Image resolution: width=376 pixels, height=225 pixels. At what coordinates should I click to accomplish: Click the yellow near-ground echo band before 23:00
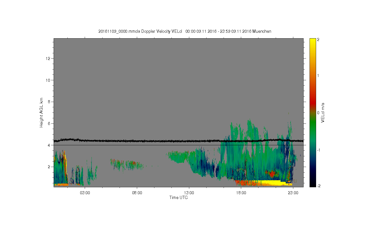point(272,183)
